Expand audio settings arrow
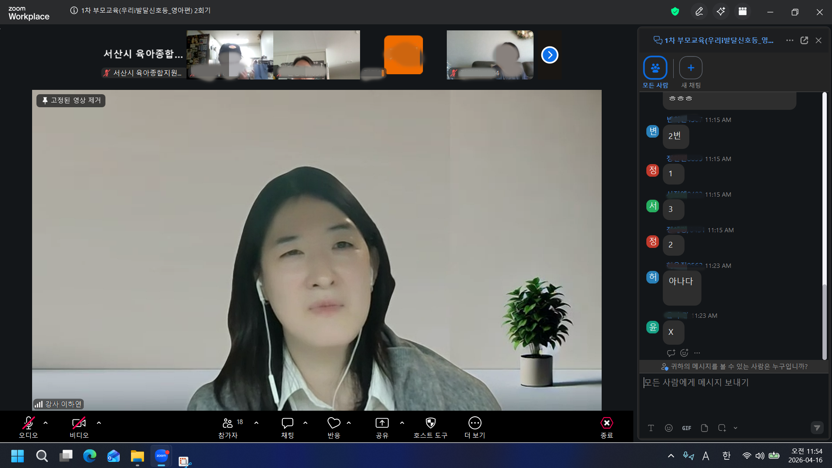The height and width of the screenshot is (468, 832). pos(46,423)
